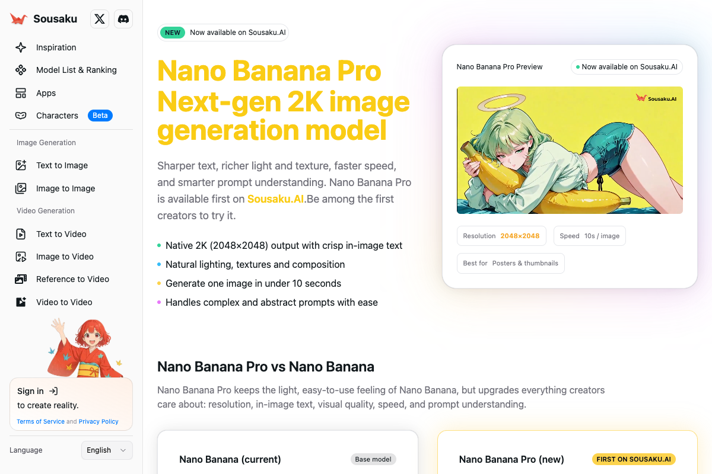Open the Model List & Ranking icon
The image size is (712, 474).
21,70
